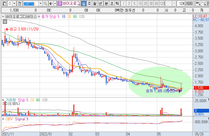The width and height of the screenshot is (209, 136).
Task: Select the 일 daily chart period
Action: (84, 3)
